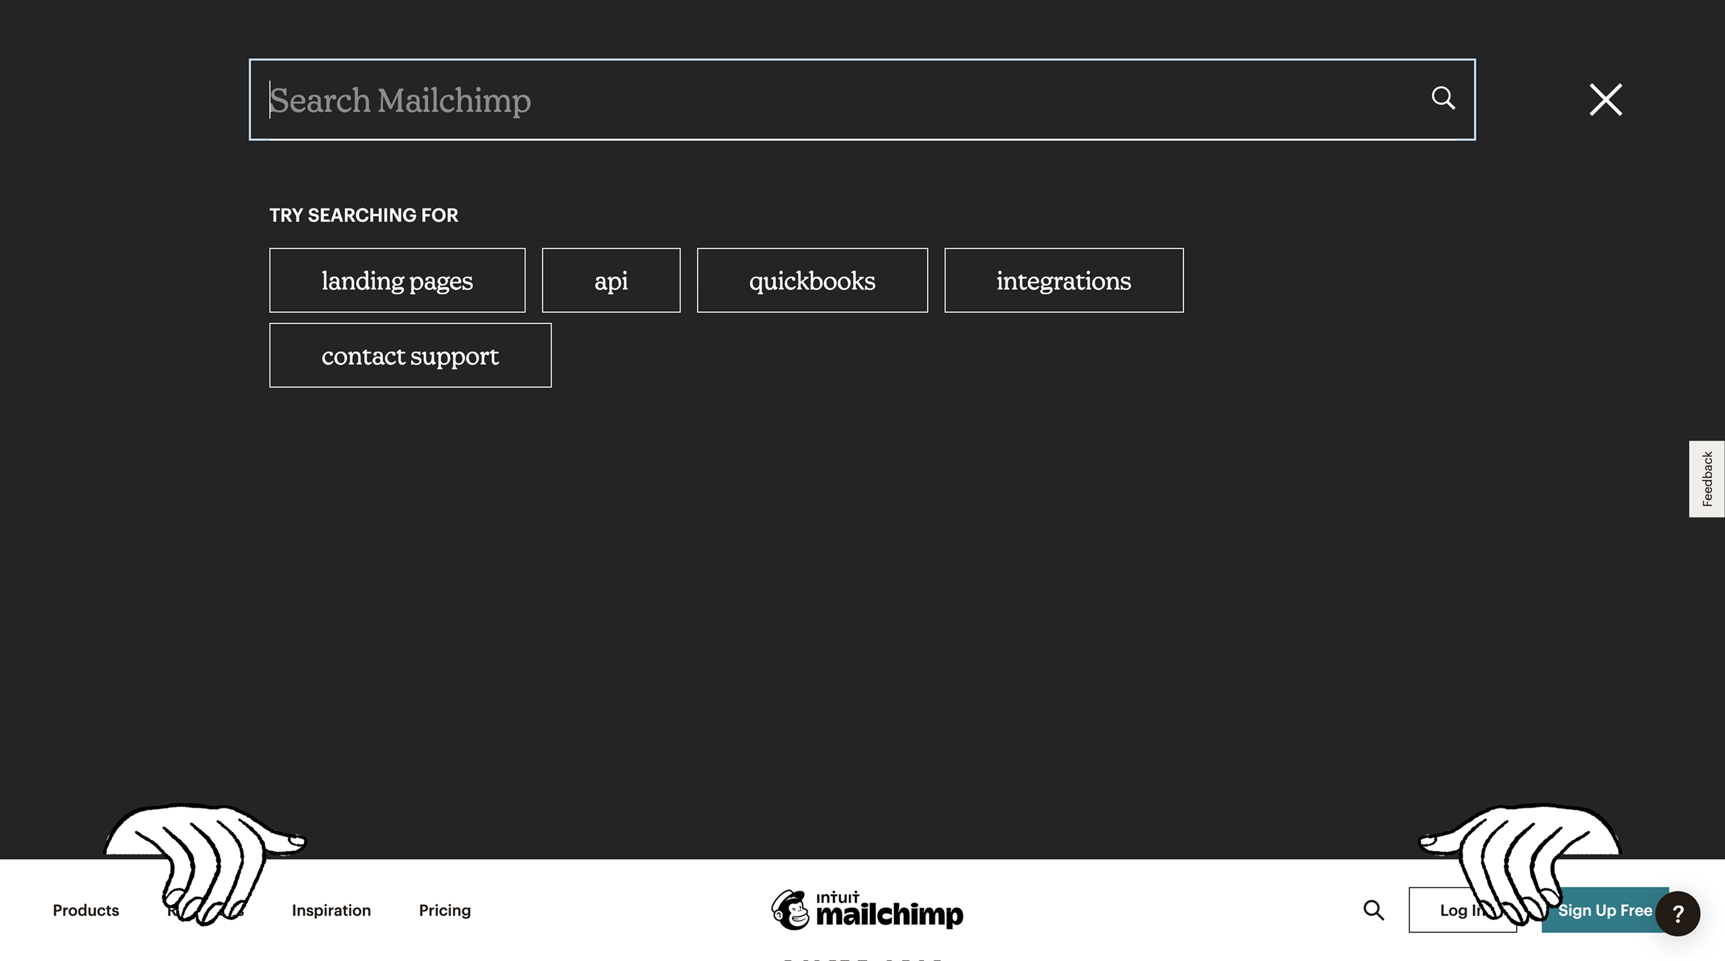Viewport: 1725px width, 961px height.
Task: Go to the Inspiration menu item
Action: pos(331,910)
